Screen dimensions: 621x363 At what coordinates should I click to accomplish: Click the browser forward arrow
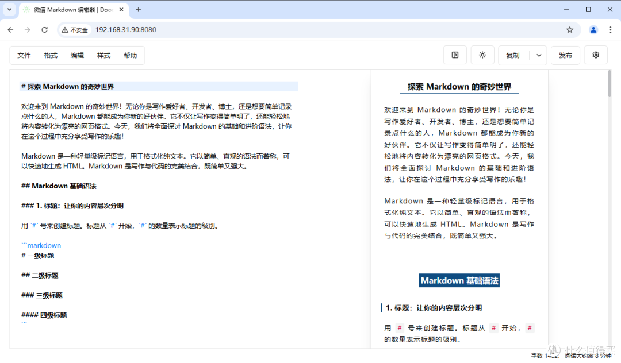28,30
